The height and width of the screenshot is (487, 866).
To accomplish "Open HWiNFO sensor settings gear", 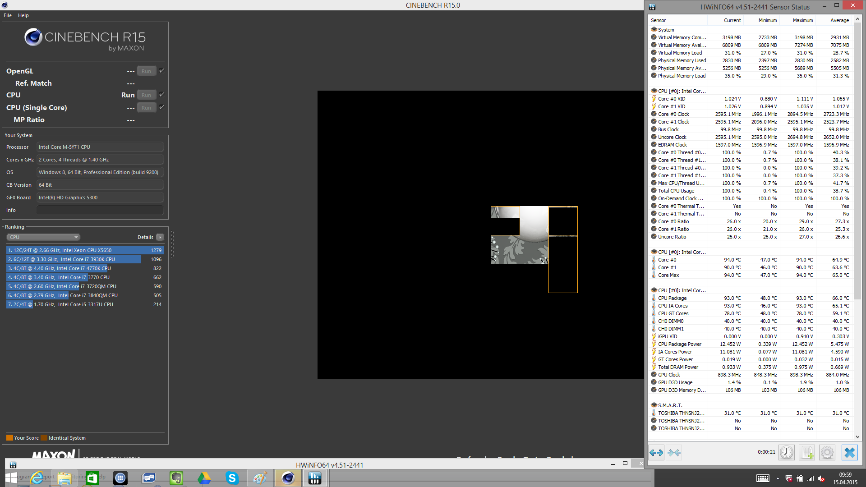I will click(827, 452).
